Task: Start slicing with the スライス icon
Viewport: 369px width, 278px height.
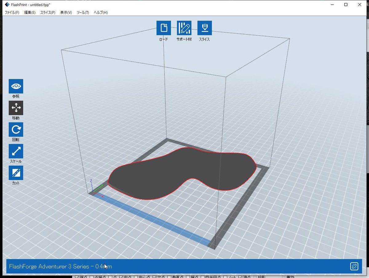Action: coord(204,28)
